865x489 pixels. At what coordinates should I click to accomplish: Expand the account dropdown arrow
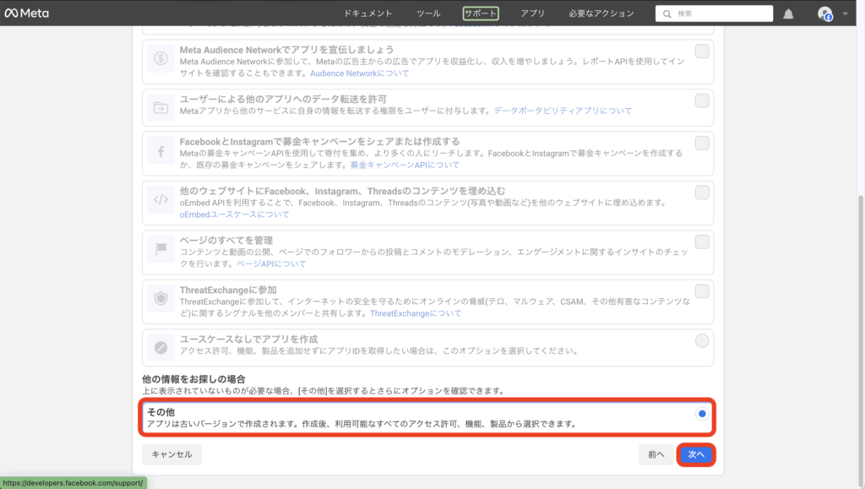click(845, 14)
